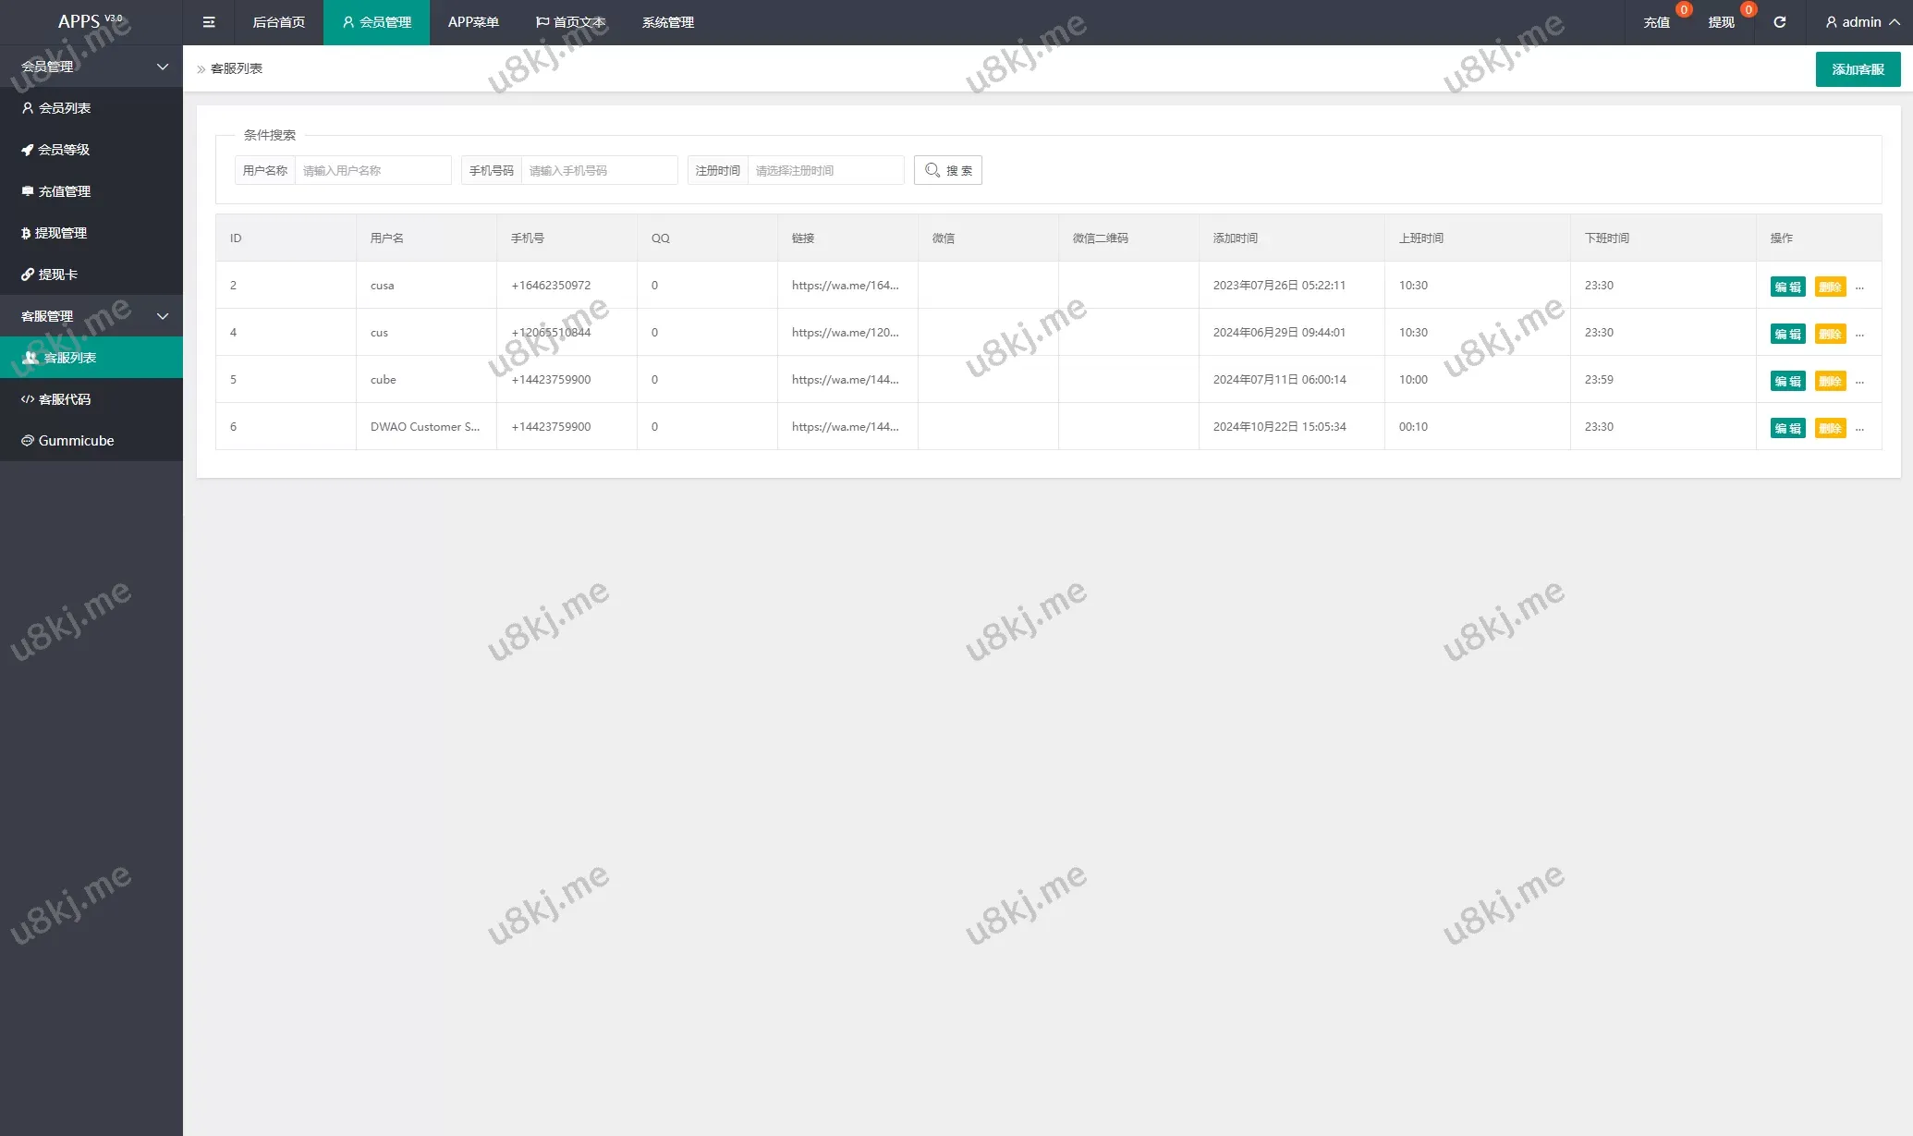The image size is (1913, 1136).
Task: Focus the 用户名称 search input
Action: point(372,170)
